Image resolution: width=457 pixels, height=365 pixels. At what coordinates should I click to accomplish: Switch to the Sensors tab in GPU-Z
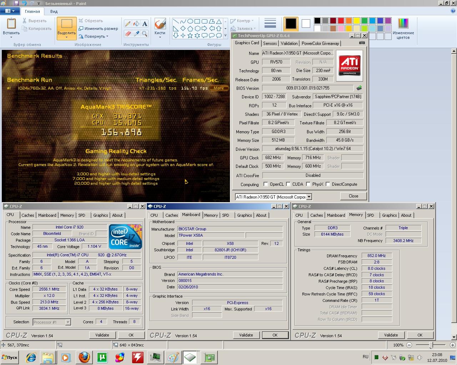pos(270,43)
